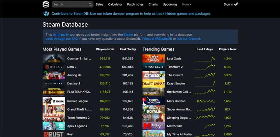Open the Counter-Strike game thumbnail
The image size is (280, 137).
(x=54, y=58)
